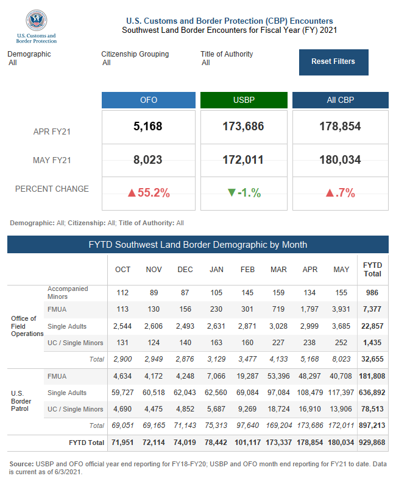Click the All CBP APR value 178,854

tap(341, 127)
